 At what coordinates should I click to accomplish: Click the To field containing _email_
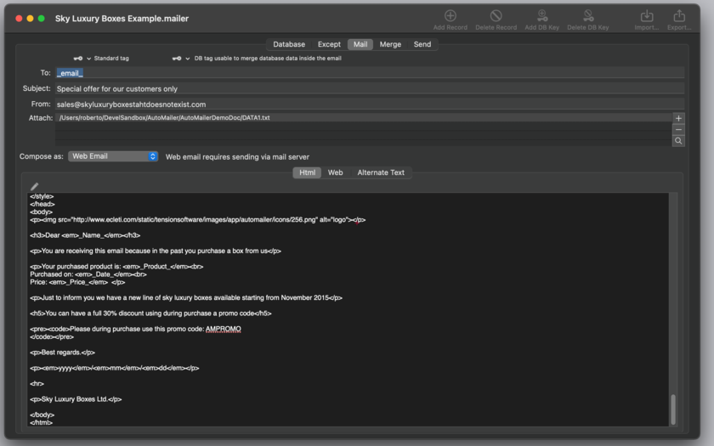[x=370, y=73]
